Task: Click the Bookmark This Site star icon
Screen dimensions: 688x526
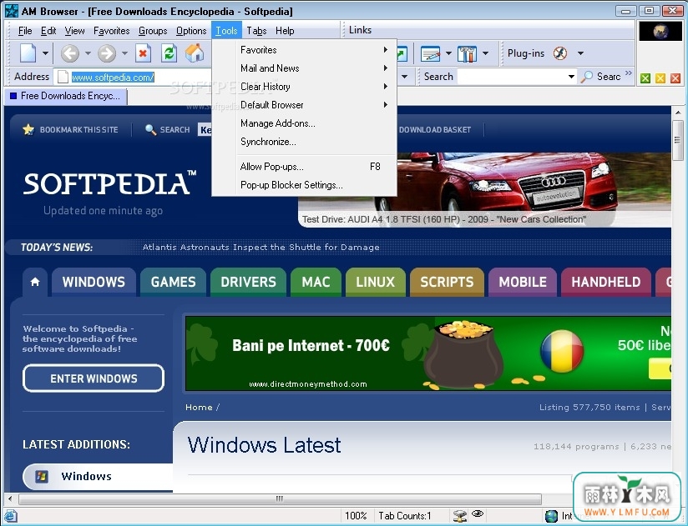Action: [28, 130]
